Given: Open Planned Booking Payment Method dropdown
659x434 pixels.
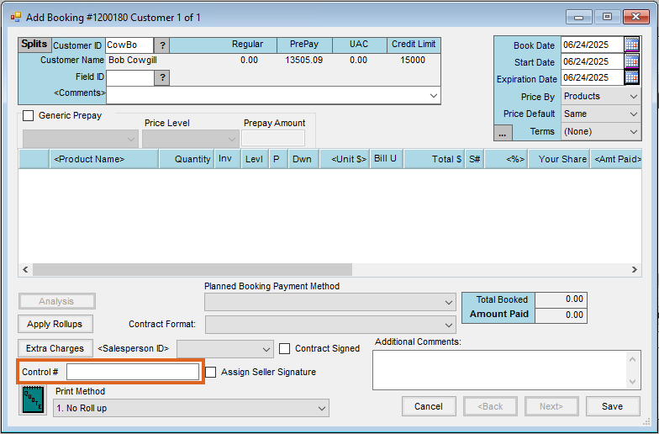Looking at the screenshot, I should [329, 302].
